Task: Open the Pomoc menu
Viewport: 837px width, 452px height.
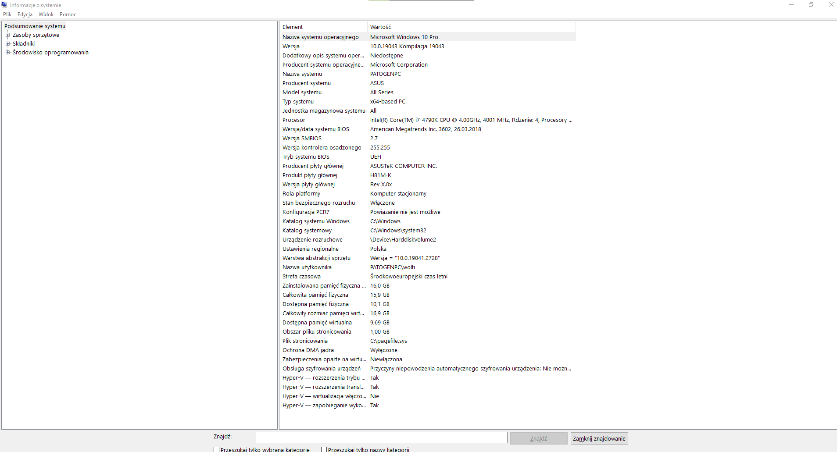Action: [68, 14]
